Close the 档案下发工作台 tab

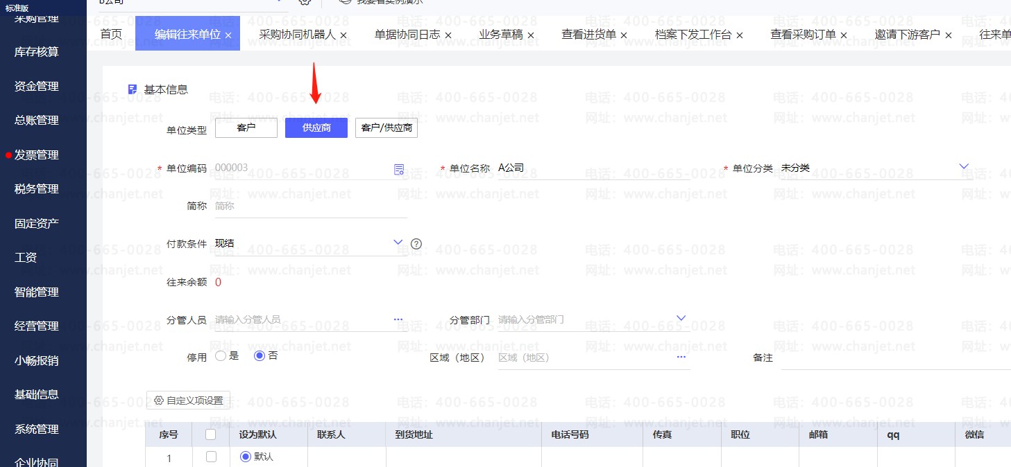coord(740,35)
